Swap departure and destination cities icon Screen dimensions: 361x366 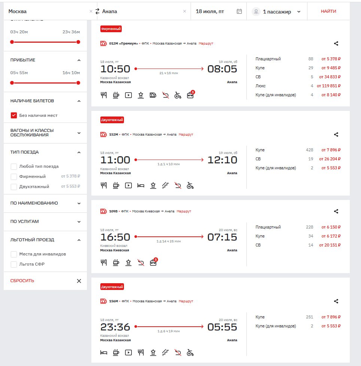point(97,11)
